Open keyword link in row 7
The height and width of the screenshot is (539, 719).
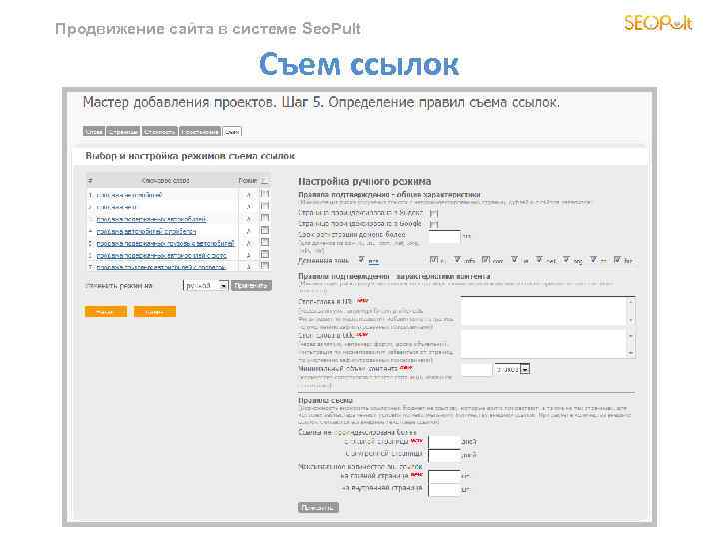(161, 267)
